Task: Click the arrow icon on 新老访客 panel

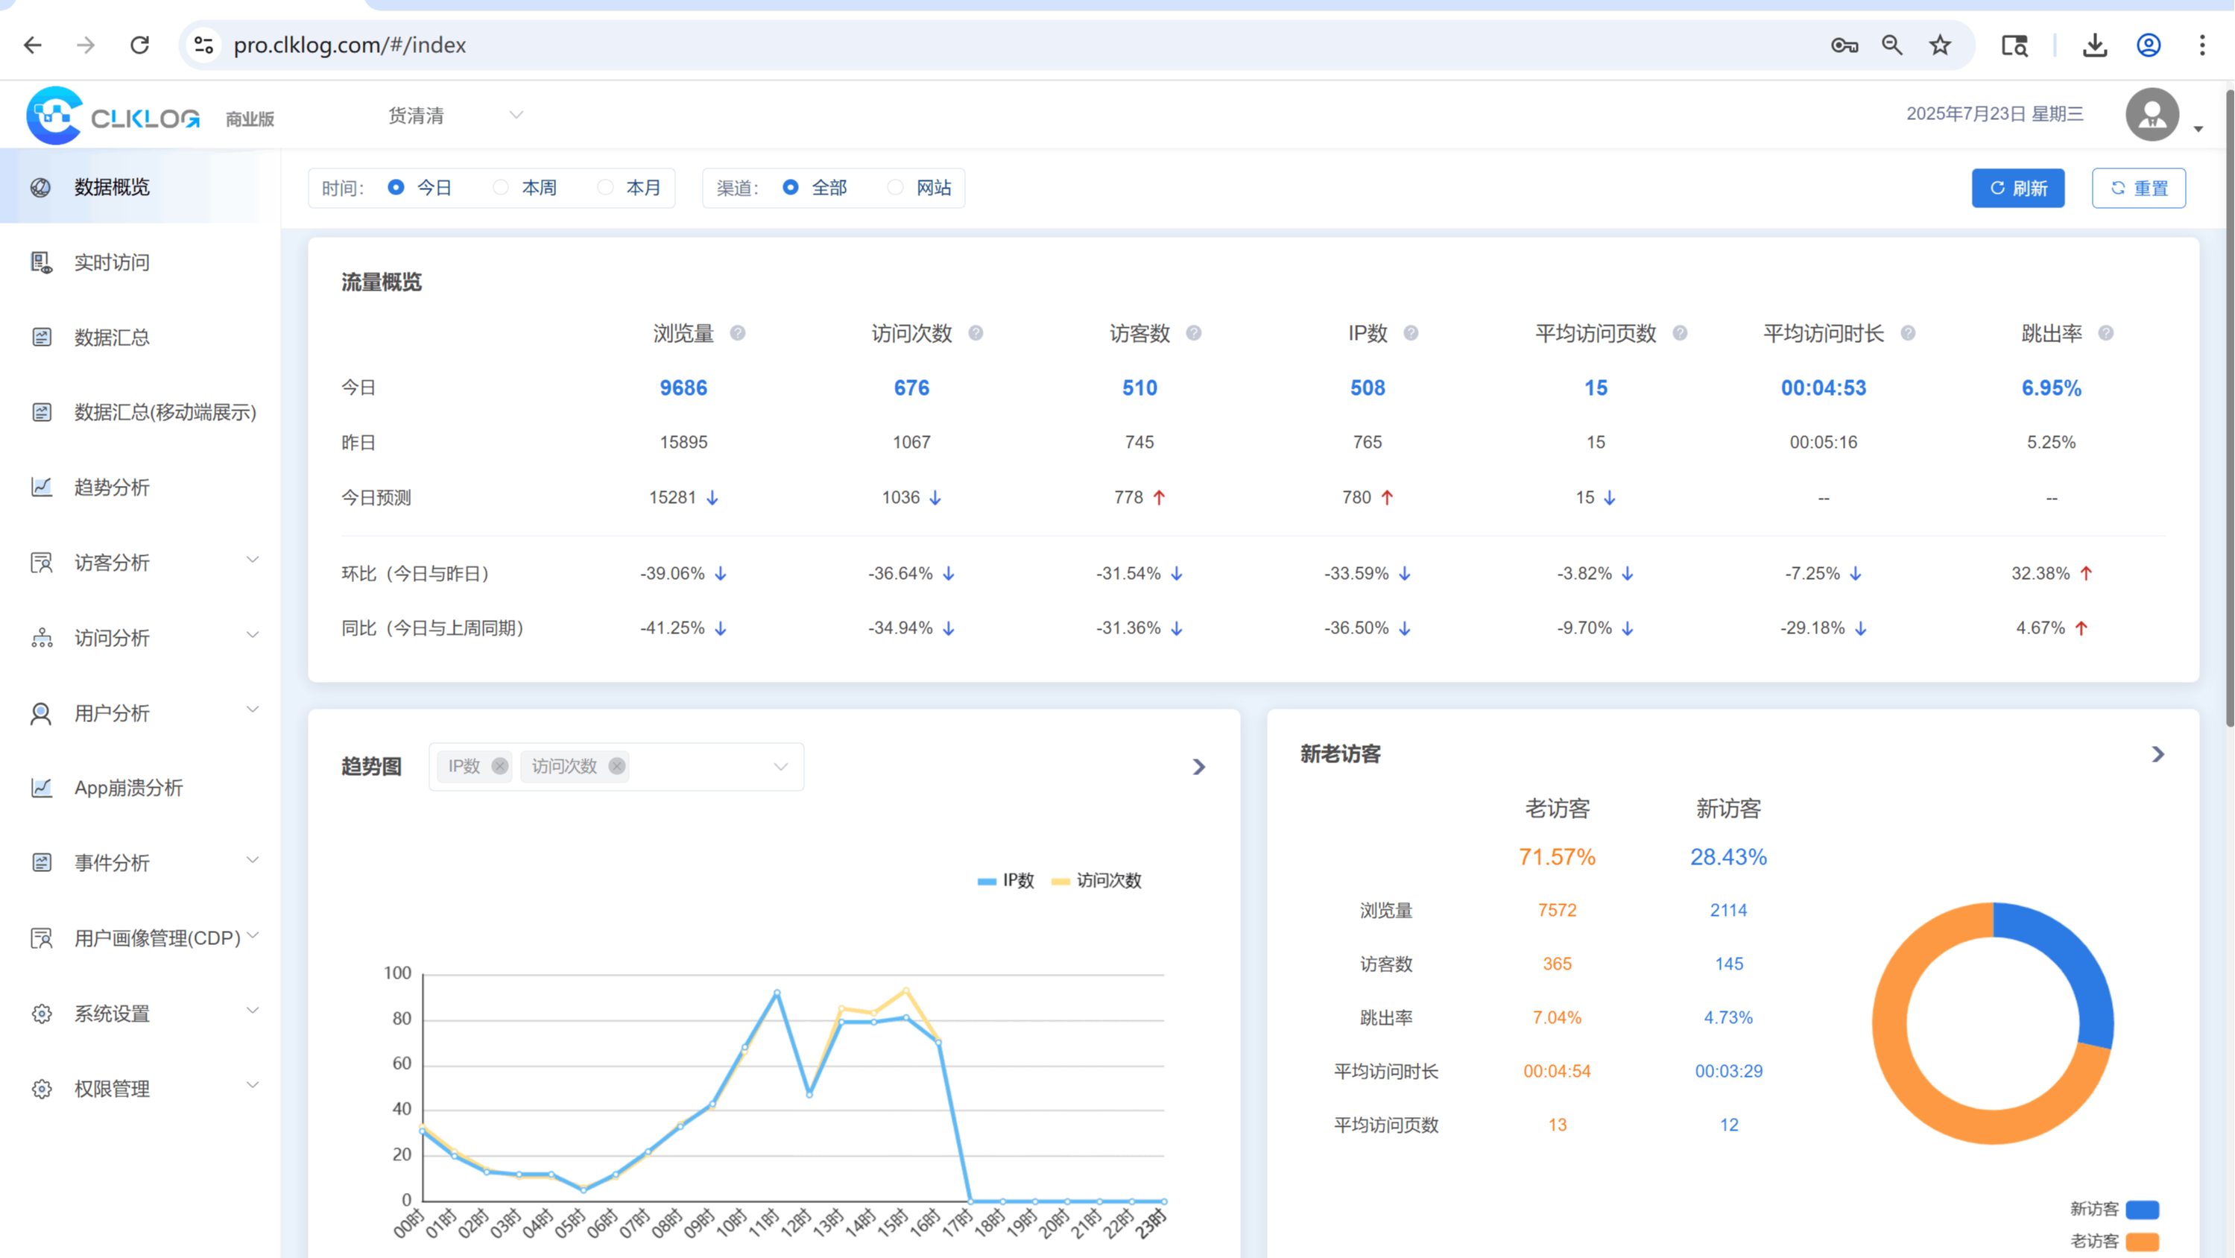Action: pyautogui.click(x=2157, y=755)
